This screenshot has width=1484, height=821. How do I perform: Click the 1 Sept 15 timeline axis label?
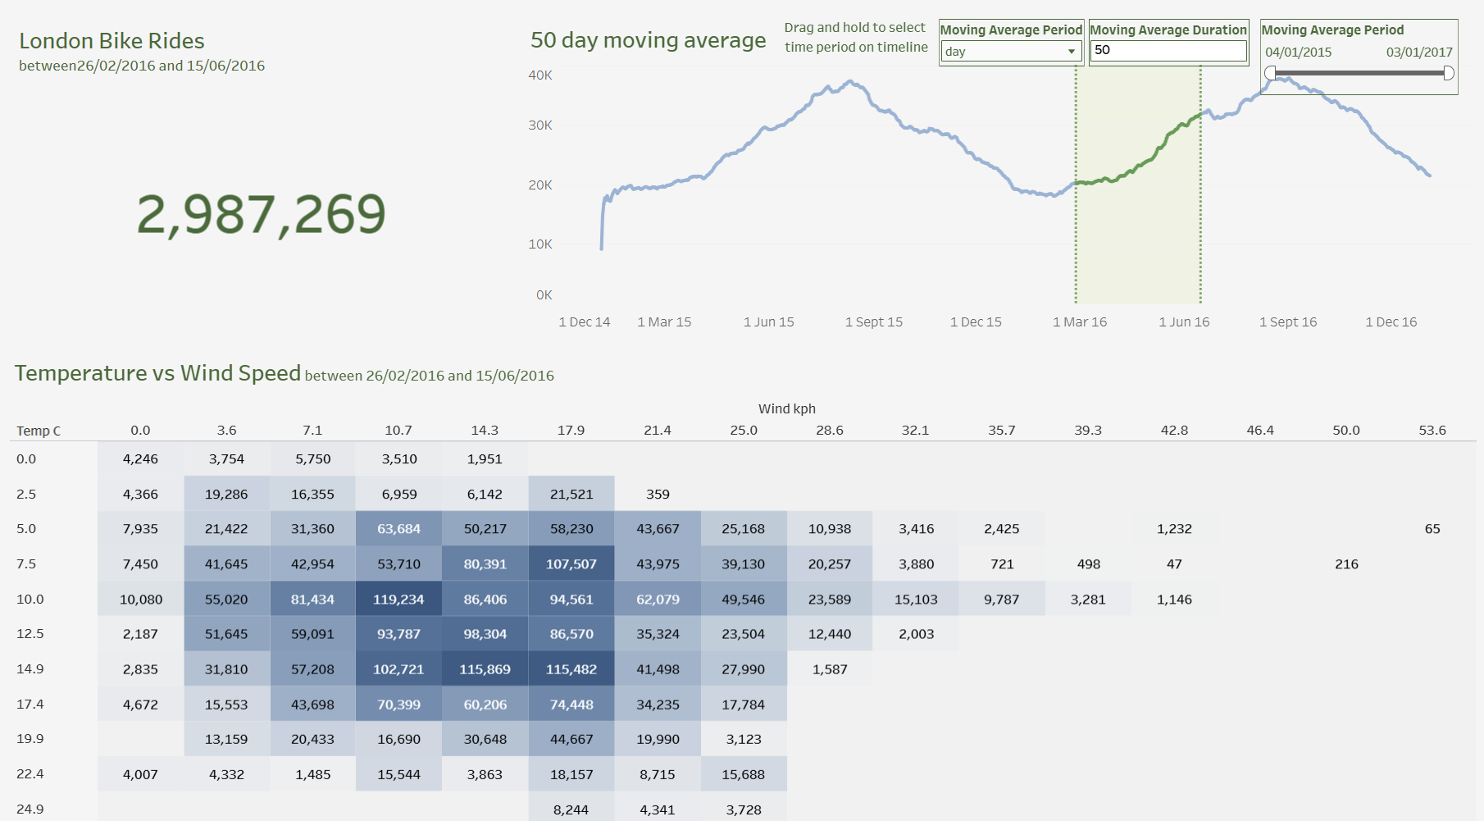click(873, 322)
